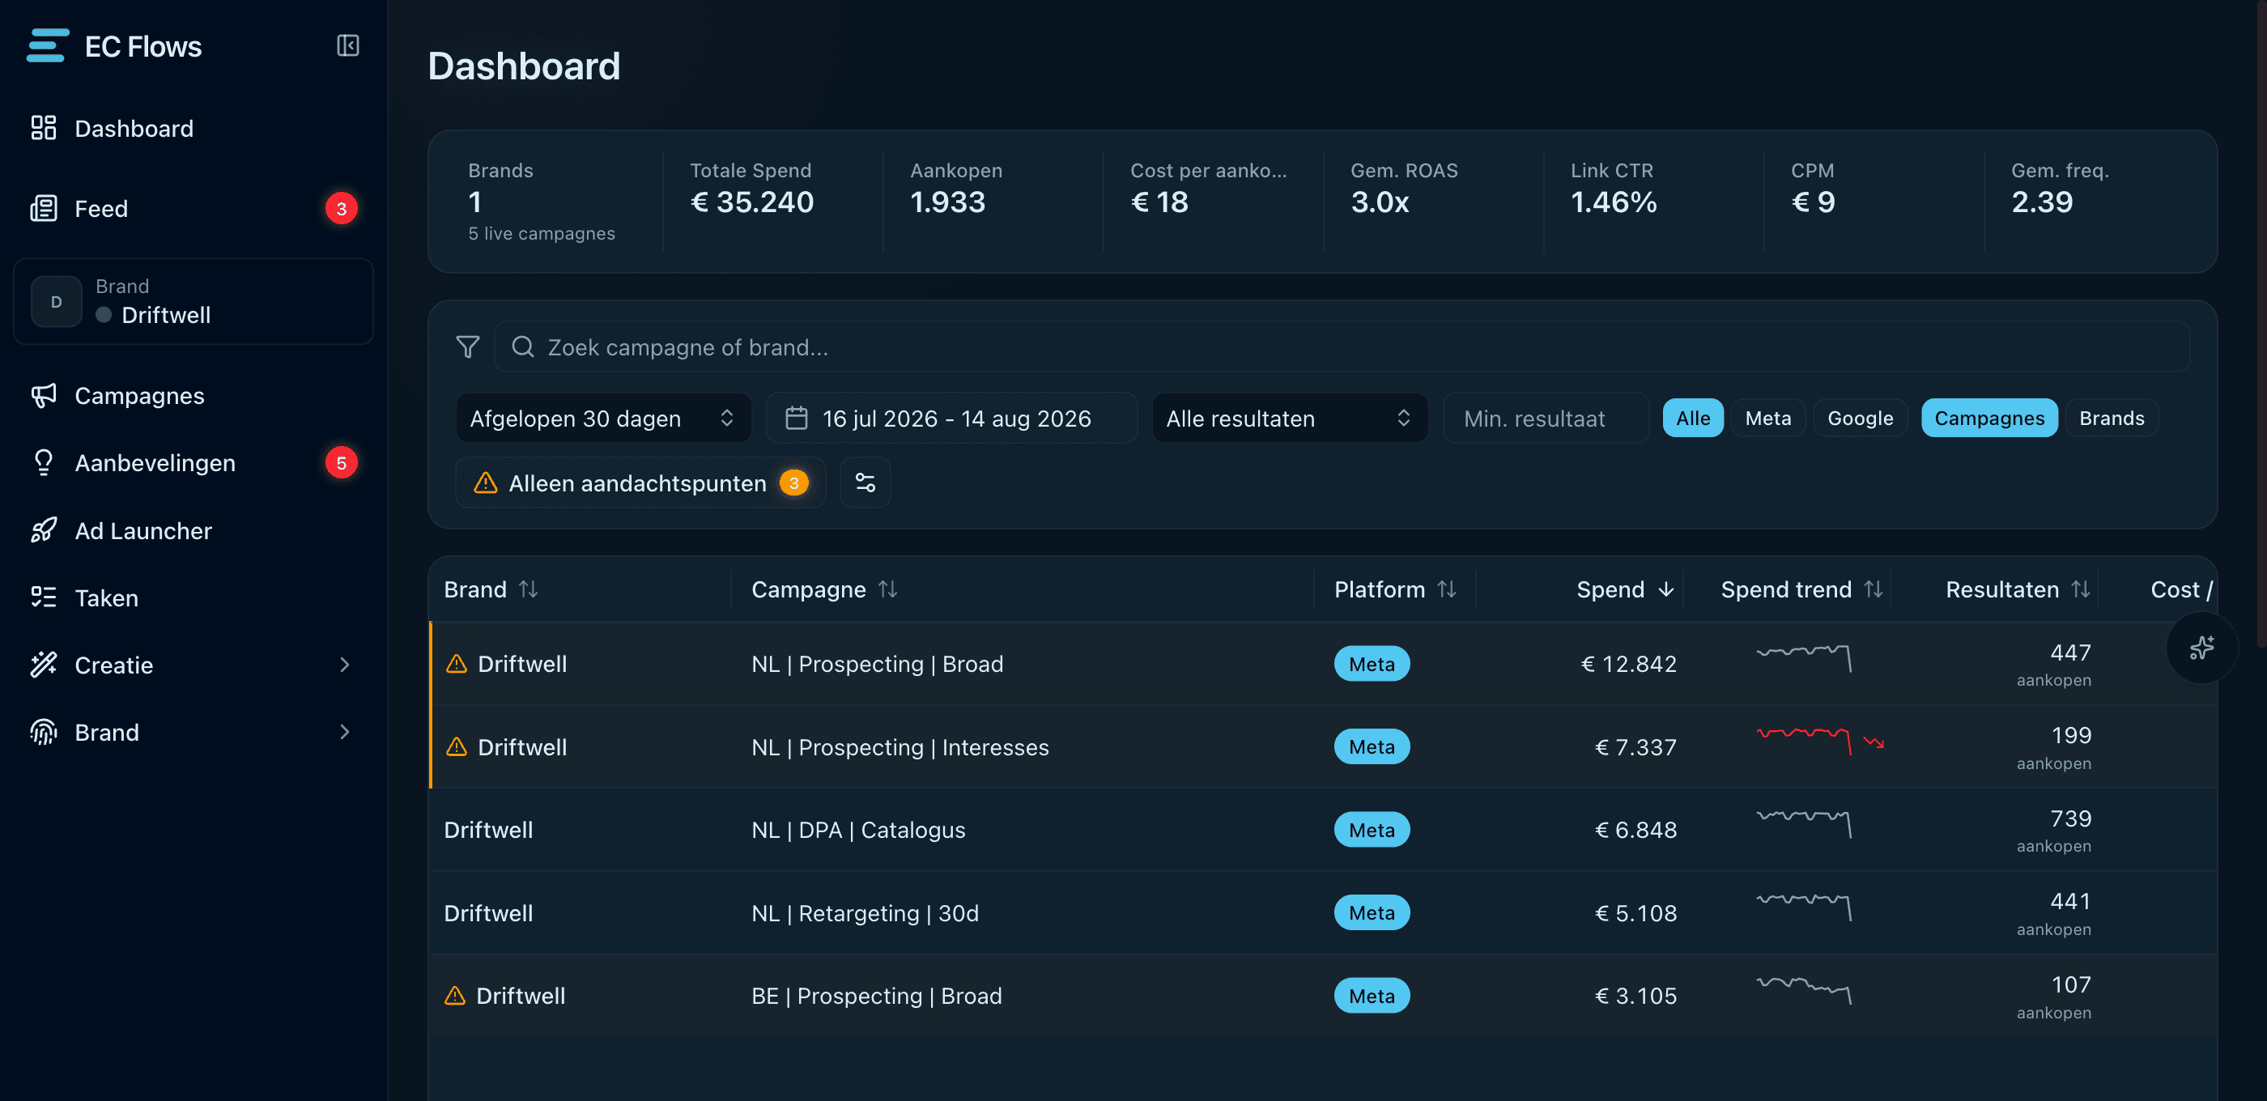Open campaign NL | Prospecting | Interesses
This screenshot has height=1101, width=2267.
point(900,747)
